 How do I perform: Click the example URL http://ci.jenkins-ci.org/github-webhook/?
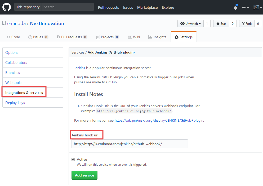[134, 111]
